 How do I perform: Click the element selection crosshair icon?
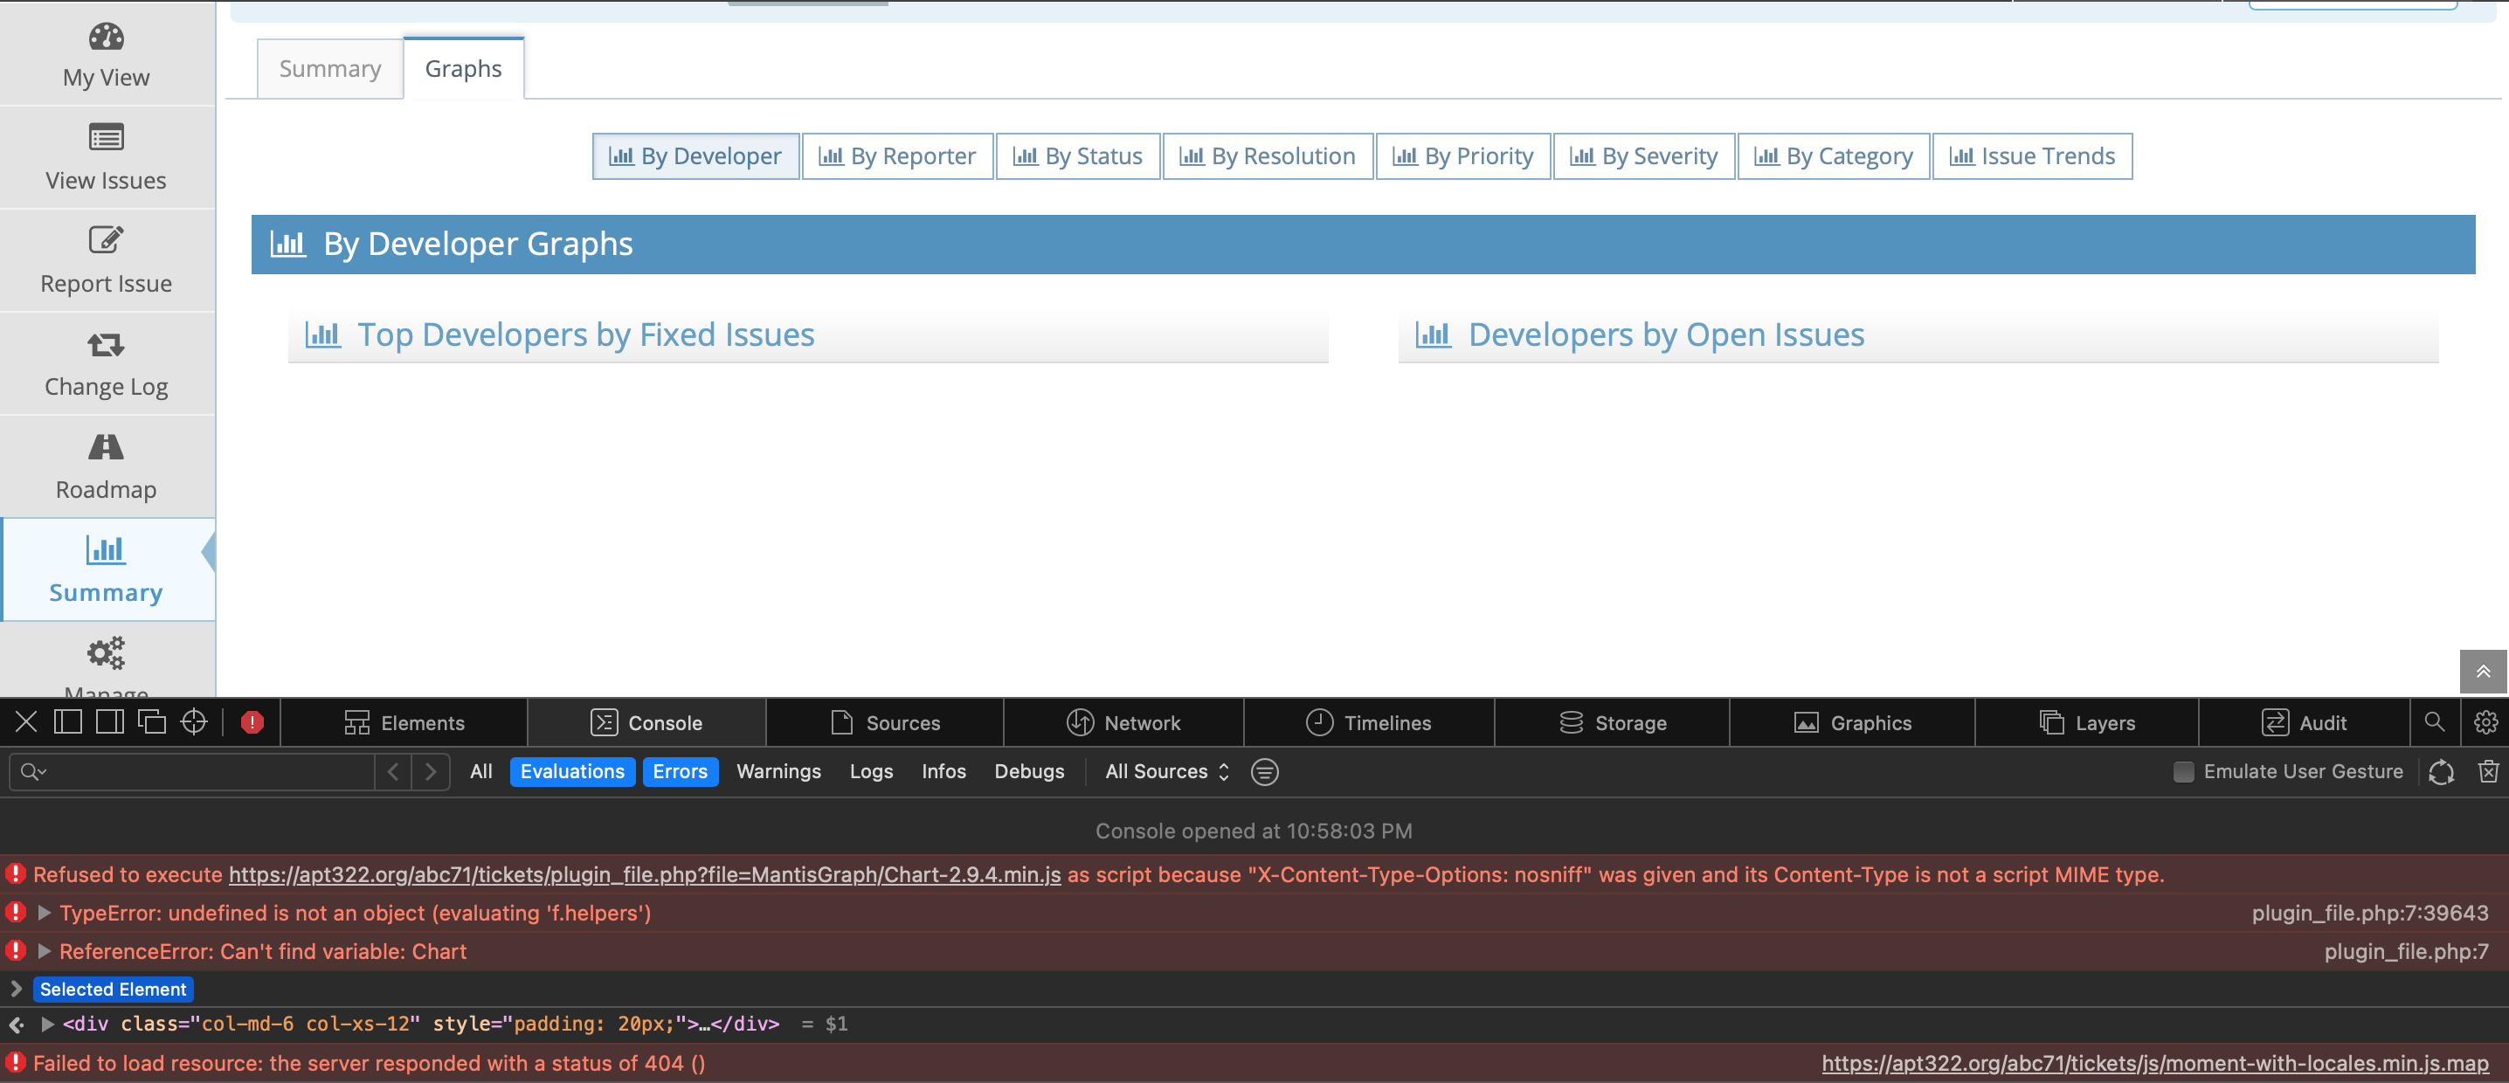(194, 721)
